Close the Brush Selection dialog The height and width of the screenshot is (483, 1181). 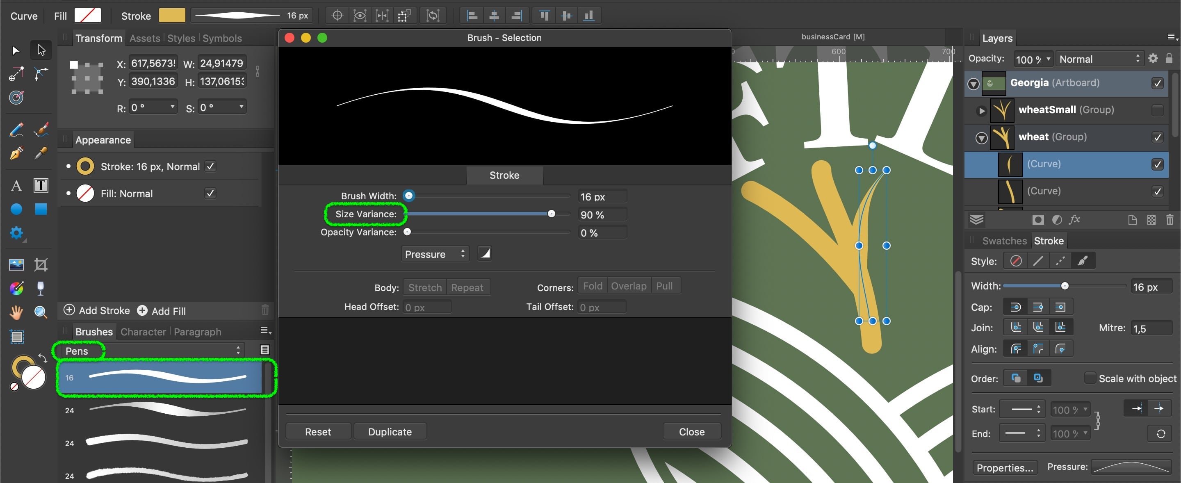tap(691, 431)
